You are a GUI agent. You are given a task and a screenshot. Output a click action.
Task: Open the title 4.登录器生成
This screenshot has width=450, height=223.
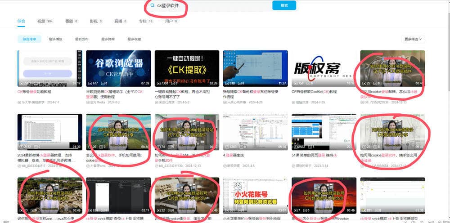tap(233, 156)
